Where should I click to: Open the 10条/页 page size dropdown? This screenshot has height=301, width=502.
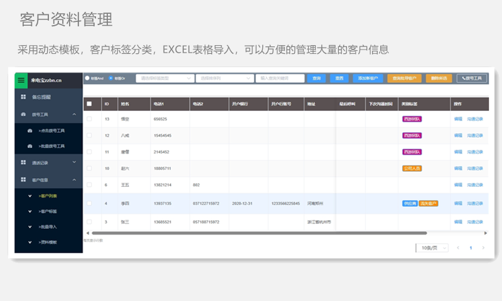pos(432,248)
